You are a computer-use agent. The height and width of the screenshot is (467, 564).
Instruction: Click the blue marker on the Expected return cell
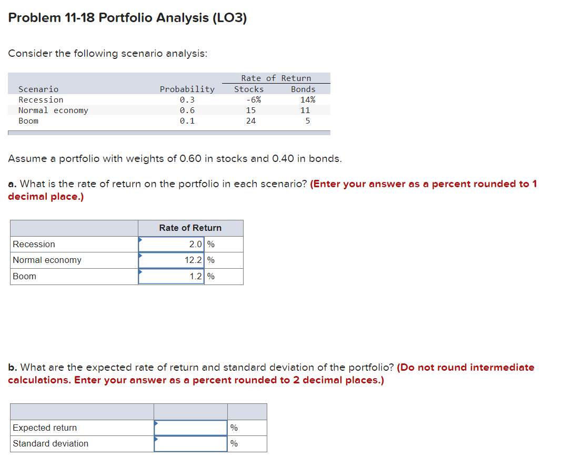(155, 424)
